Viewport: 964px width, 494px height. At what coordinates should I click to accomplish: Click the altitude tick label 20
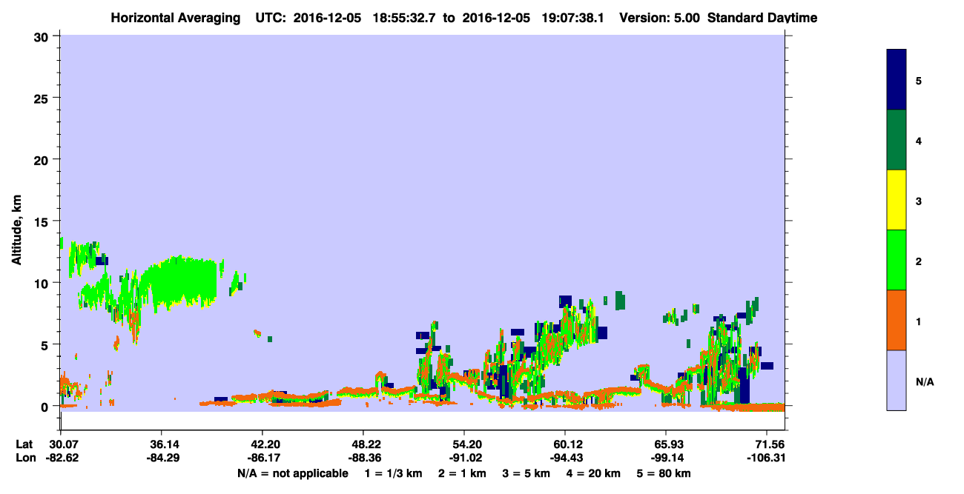click(43, 159)
